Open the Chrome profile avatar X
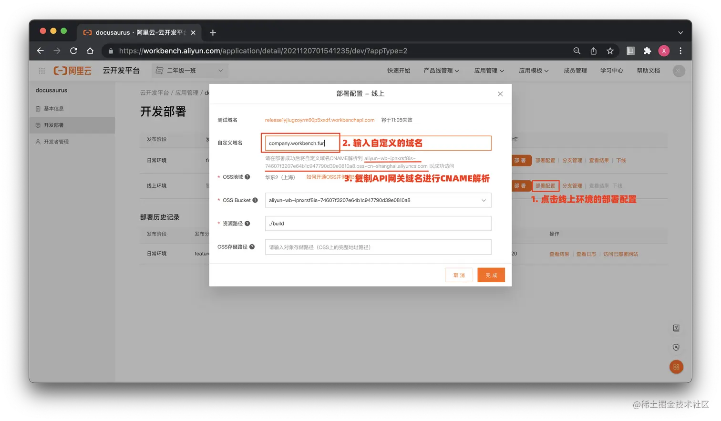Screen dimensions: 721x421 click(x=664, y=51)
